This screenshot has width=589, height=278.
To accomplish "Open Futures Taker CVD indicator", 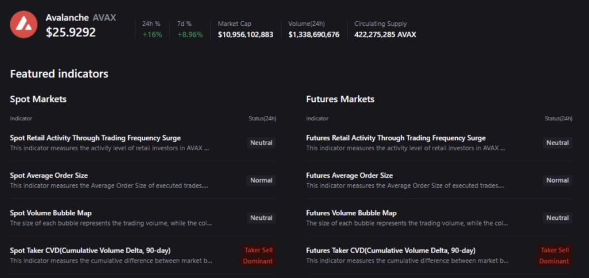I will (391, 250).
